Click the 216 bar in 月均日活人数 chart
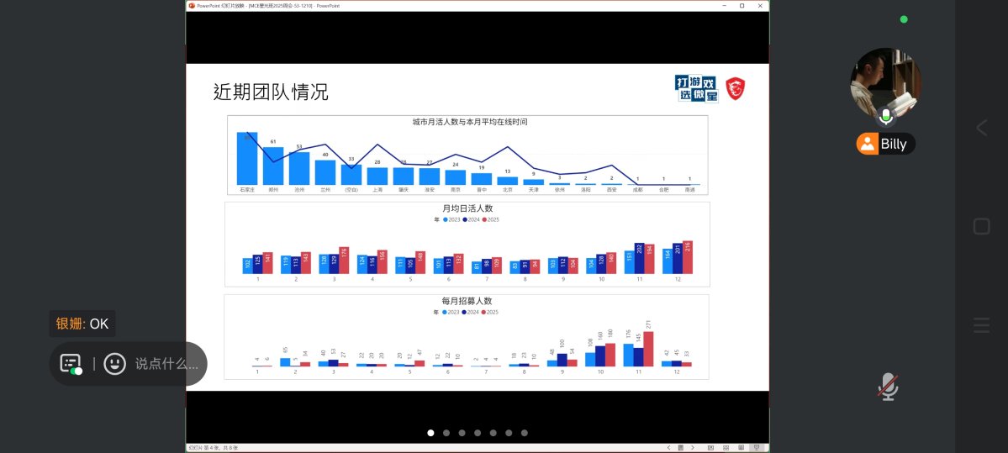 (687, 258)
